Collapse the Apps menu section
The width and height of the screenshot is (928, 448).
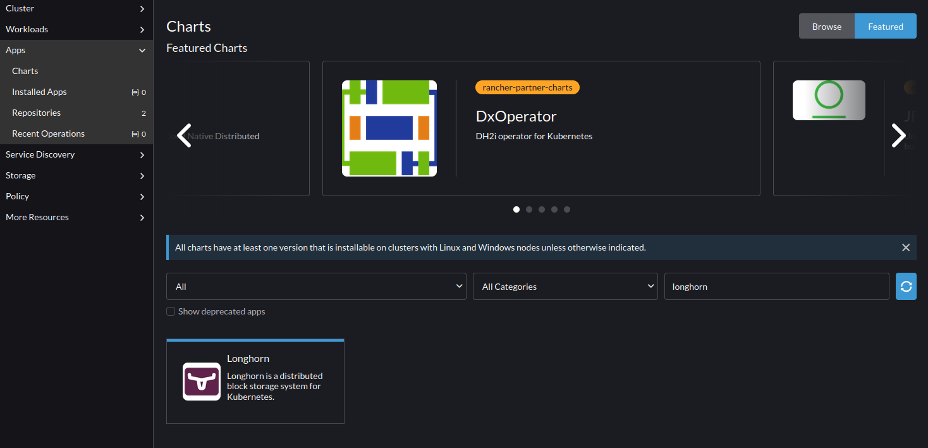point(76,51)
